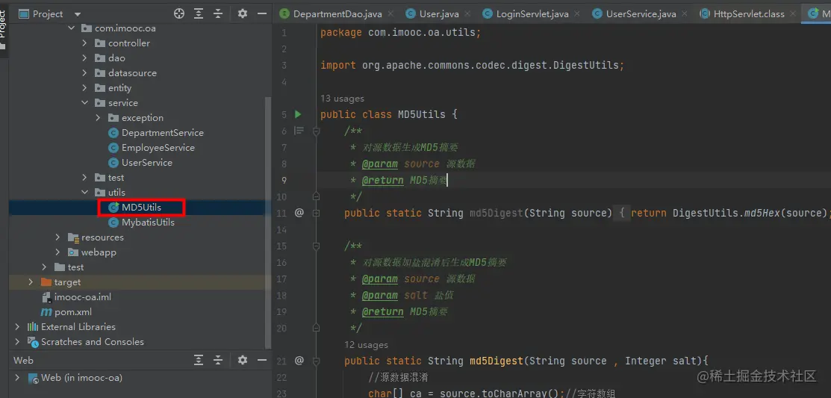
Task: Click the 12 usages hint
Action: 366,344
